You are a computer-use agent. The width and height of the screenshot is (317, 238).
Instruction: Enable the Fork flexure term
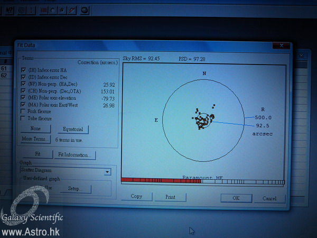tap(23, 112)
